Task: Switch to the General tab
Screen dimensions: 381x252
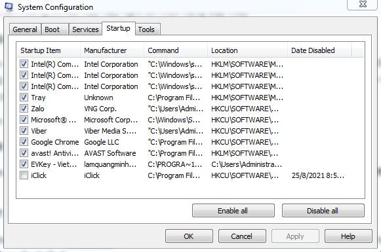Action: tap(25, 29)
